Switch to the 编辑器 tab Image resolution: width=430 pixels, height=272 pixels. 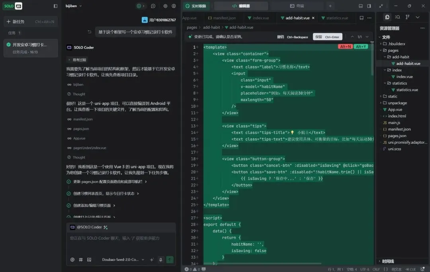click(241, 6)
